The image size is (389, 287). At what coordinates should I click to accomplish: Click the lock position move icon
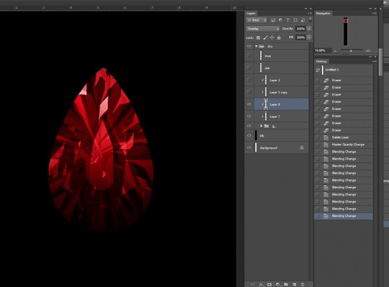[272, 37]
